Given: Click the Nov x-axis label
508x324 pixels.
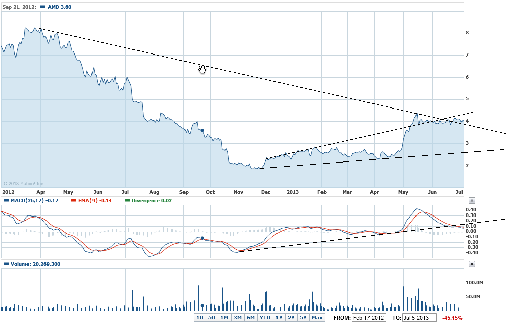Looking at the screenshot, I should [x=238, y=192].
